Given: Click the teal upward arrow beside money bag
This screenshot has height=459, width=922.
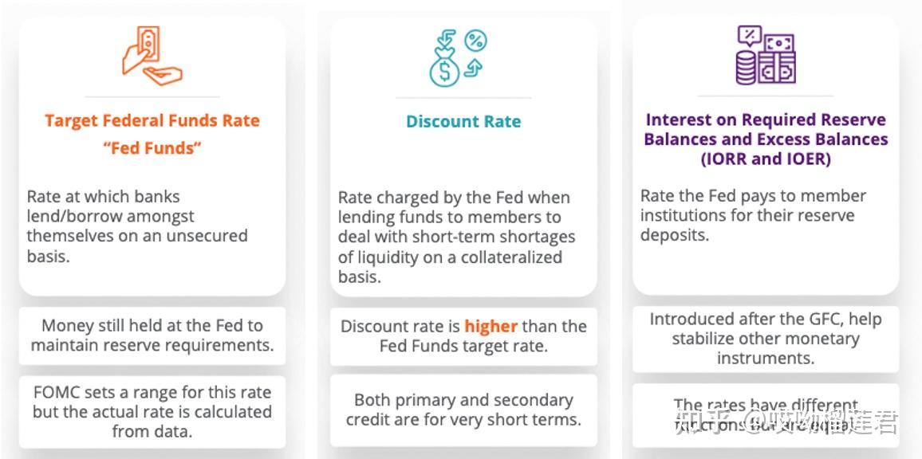Looking at the screenshot, I should (x=472, y=69).
